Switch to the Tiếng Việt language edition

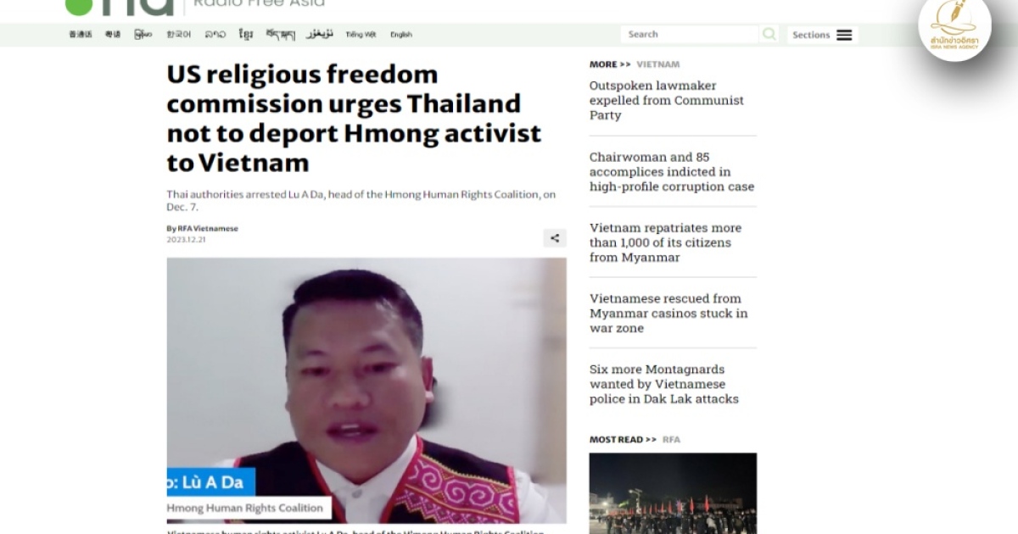361,35
